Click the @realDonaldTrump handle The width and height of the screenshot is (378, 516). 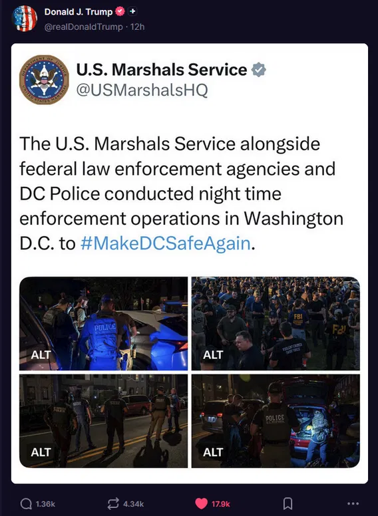[83, 27]
